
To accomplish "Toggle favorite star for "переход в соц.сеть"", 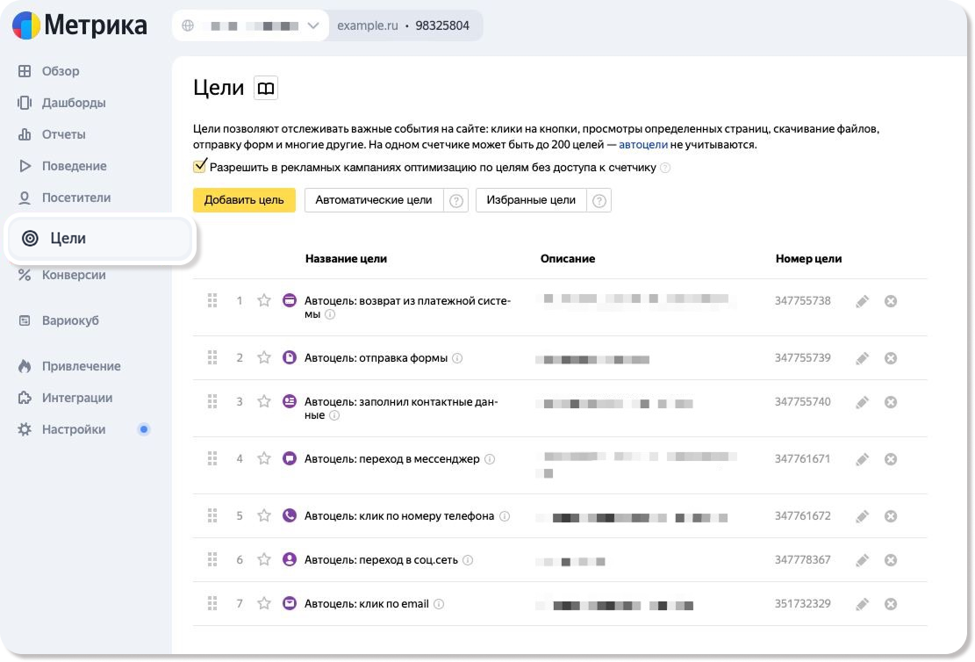I will tap(263, 560).
